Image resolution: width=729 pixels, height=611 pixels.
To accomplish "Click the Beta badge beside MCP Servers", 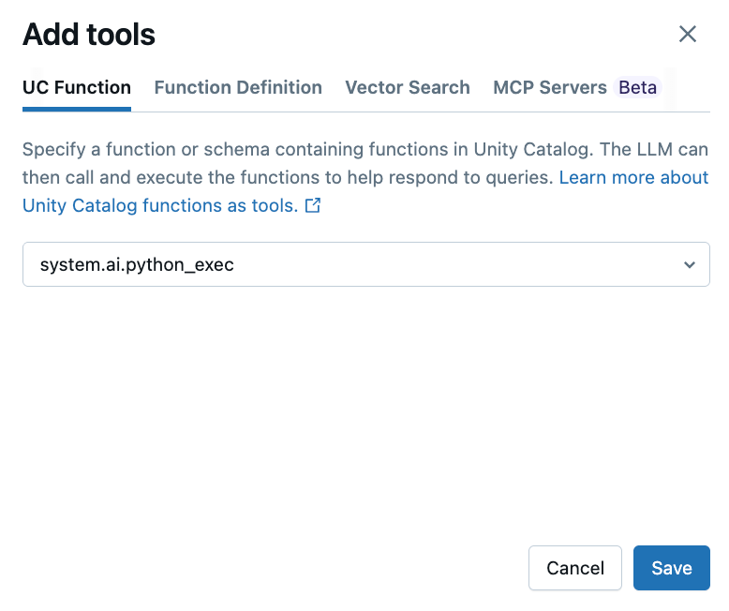I will (x=638, y=88).
